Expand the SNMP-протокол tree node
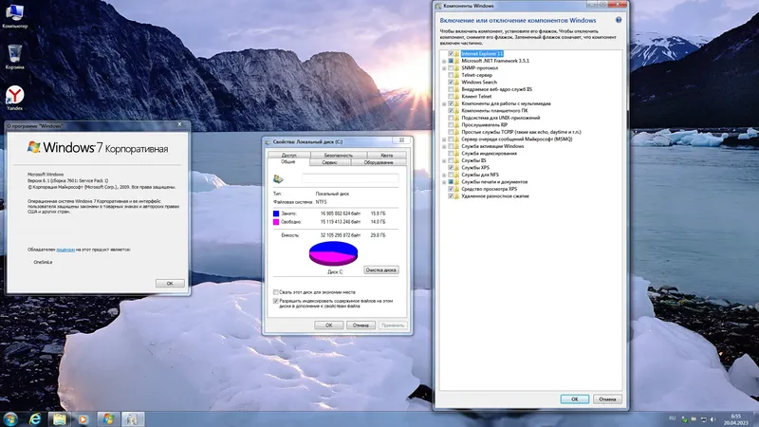Image resolution: width=759 pixels, height=427 pixels. (x=444, y=68)
